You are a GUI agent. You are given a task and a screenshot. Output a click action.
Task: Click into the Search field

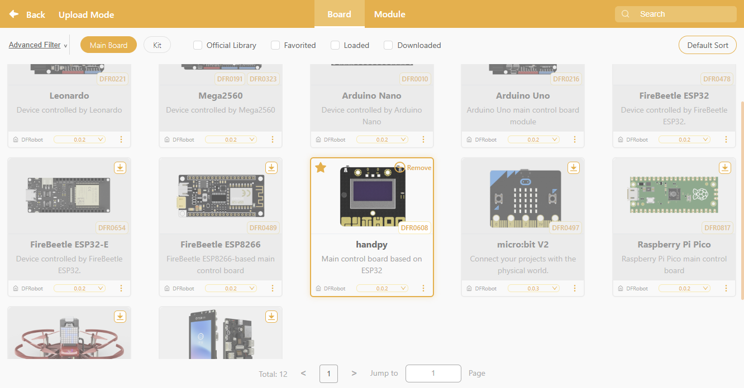point(676,14)
